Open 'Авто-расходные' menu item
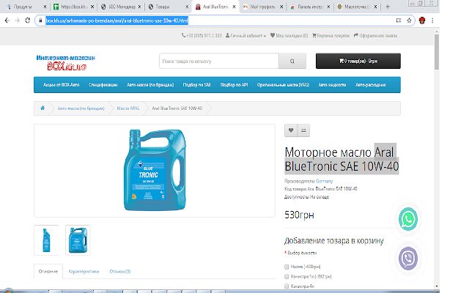This screenshot has width=469, height=293. [371, 85]
